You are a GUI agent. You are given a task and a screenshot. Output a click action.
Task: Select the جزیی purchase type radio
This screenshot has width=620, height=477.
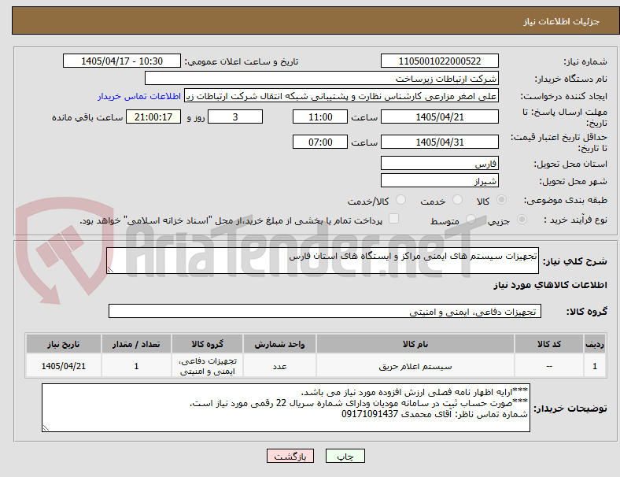522,219
